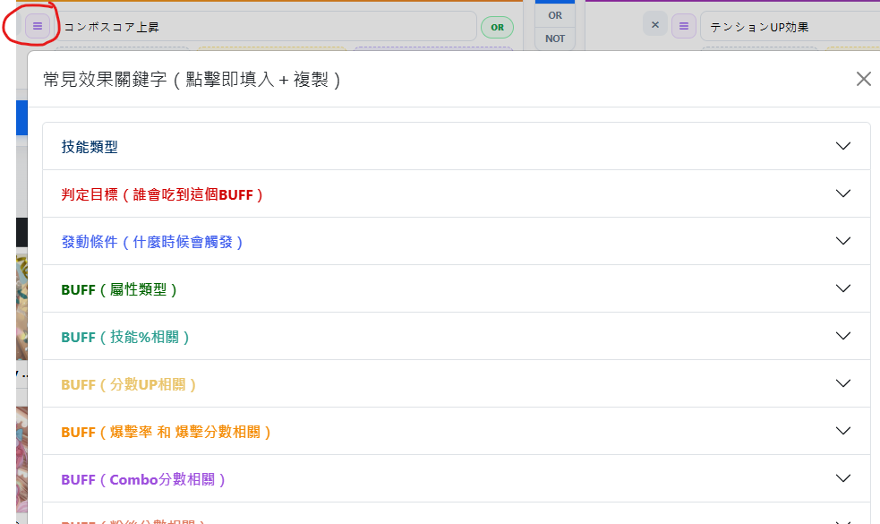Screen dimensions: 880x524
Task: Close the 常見效果關鍵字 dialog
Action: point(864,79)
